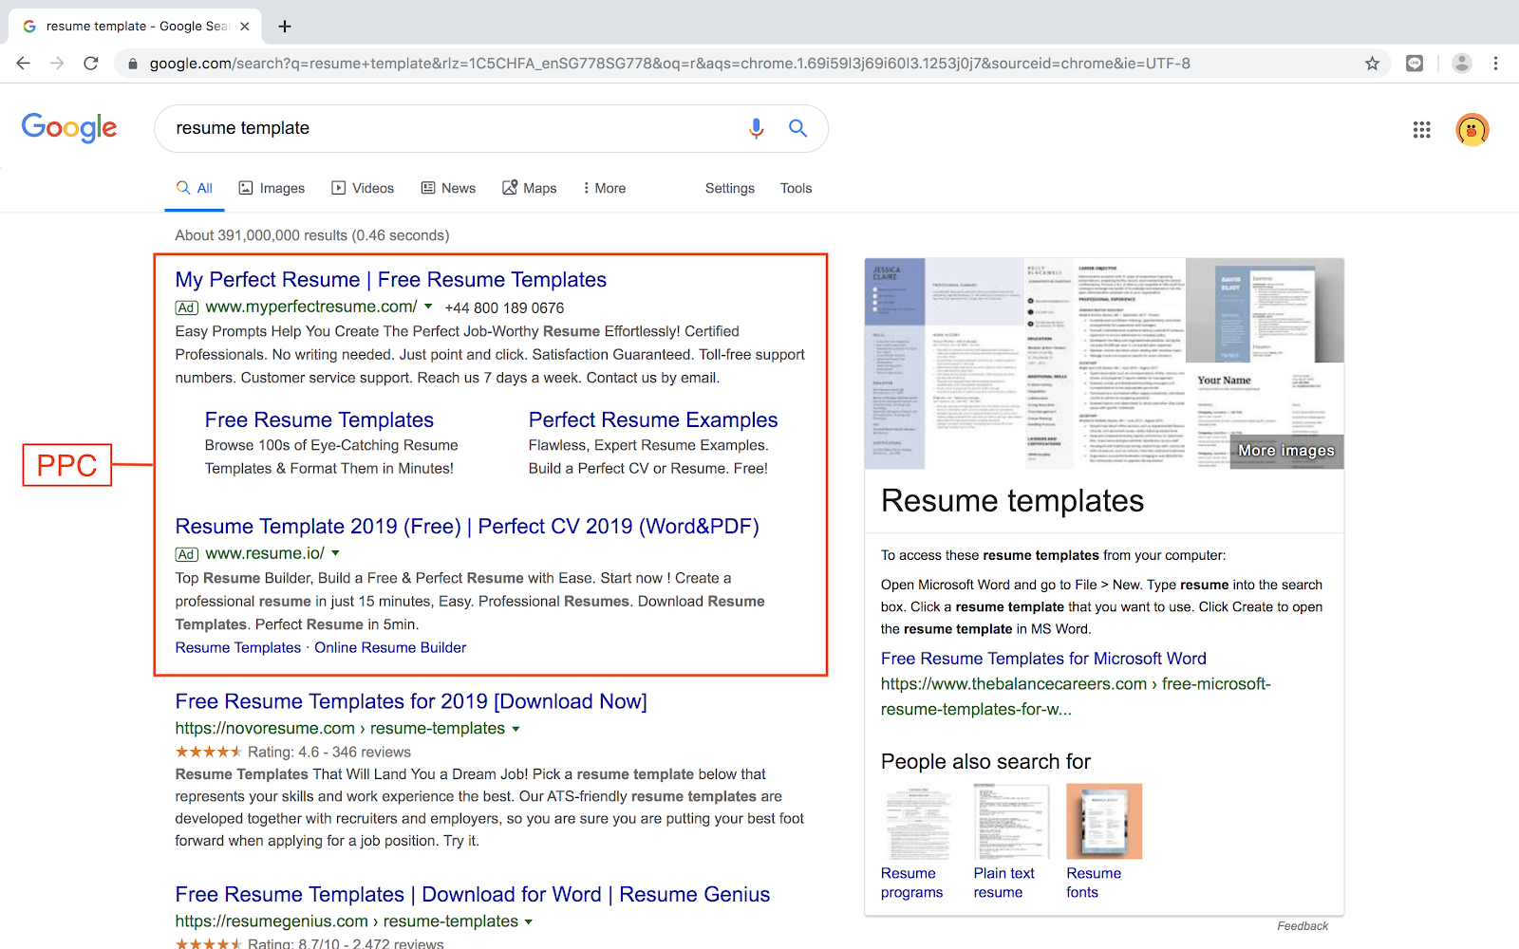The image size is (1519, 949).
Task: Open the Google account avatar
Action: pos(1472,130)
